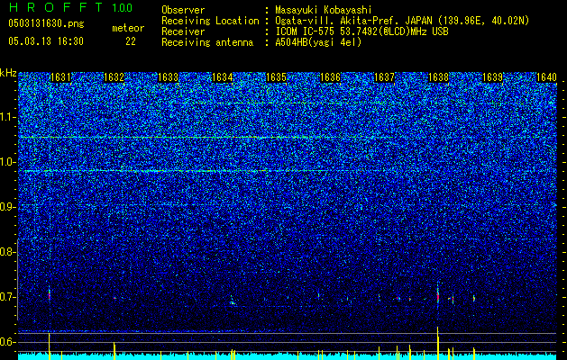The image size is (567, 360).
Task: Click the 1631 time marker
Action: (60, 77)
